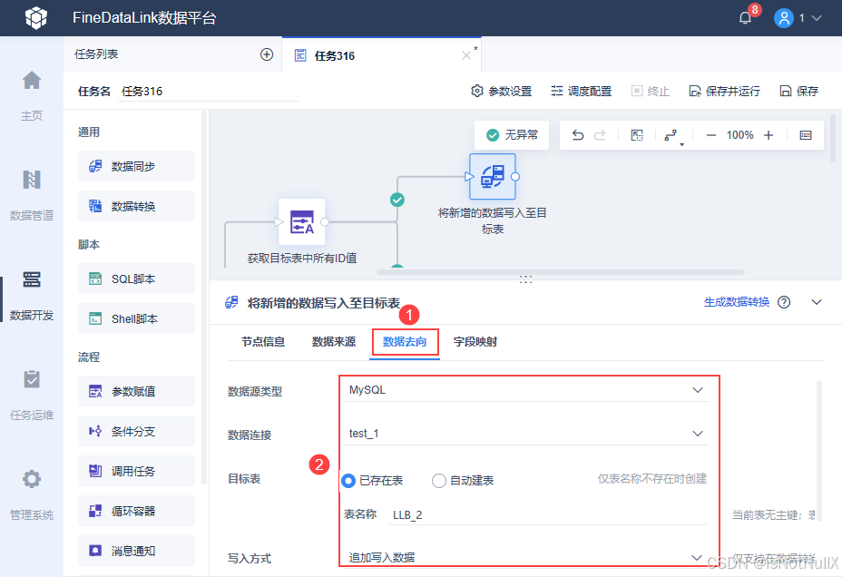The width and height of the screenshot is (842, 577).
Task: Open the 数据连接 test_1 dropdown
Action: pyautogui.click(x=526, y=434)
